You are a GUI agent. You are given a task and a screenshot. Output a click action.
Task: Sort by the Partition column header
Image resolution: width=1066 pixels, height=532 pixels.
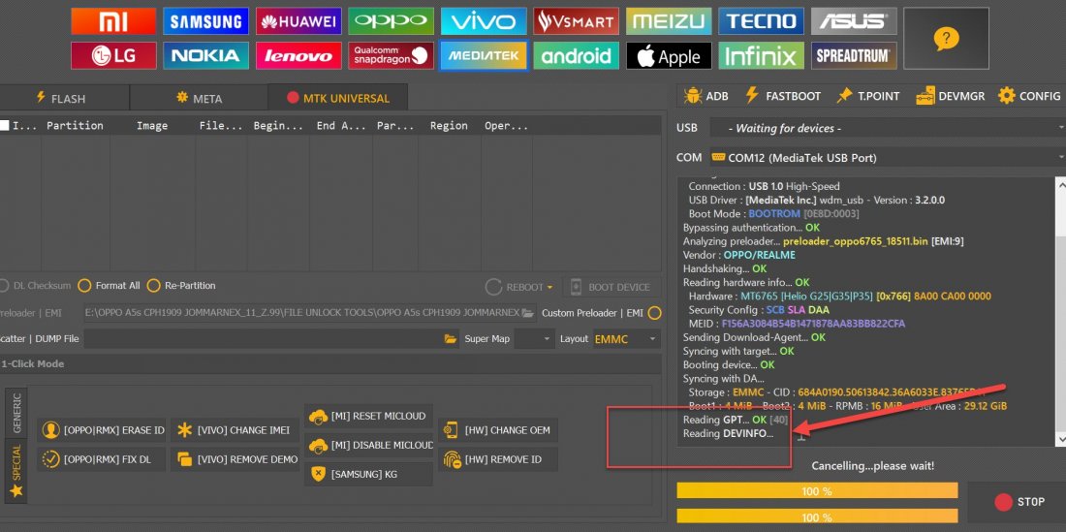click(x=75, y=126)
